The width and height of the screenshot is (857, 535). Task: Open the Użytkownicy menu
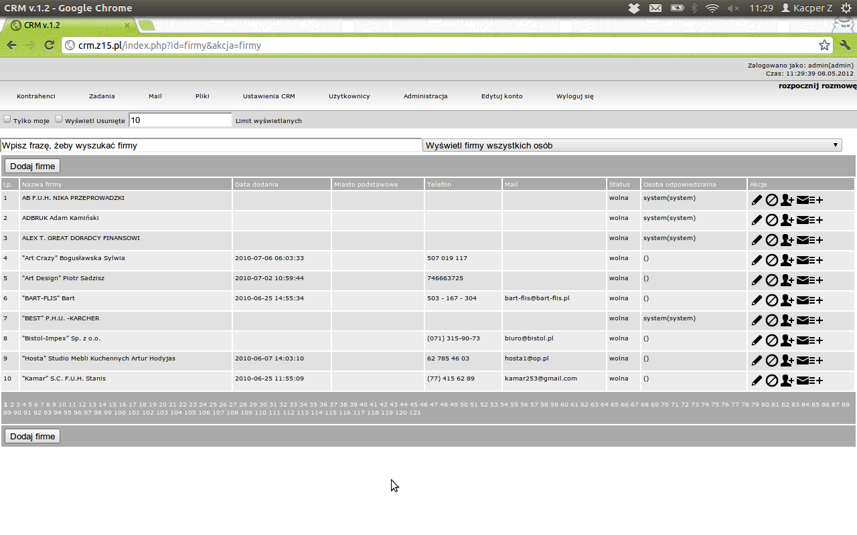click(349, 96)
